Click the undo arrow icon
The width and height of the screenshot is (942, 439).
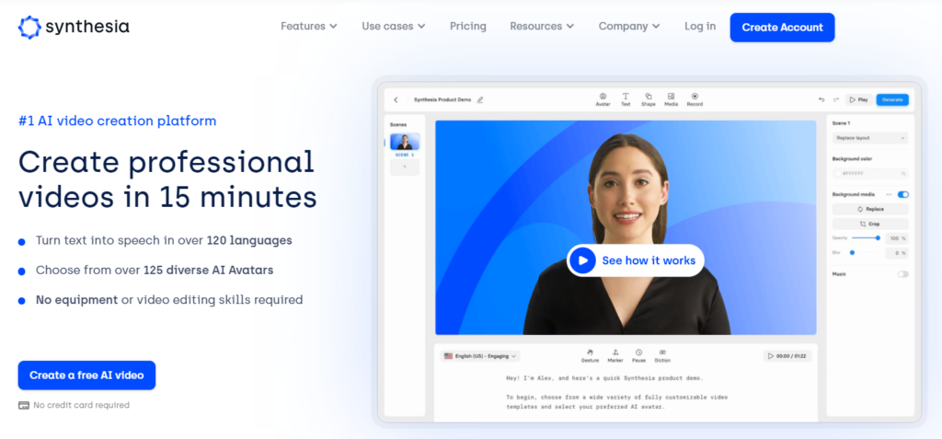pos(821,99)
